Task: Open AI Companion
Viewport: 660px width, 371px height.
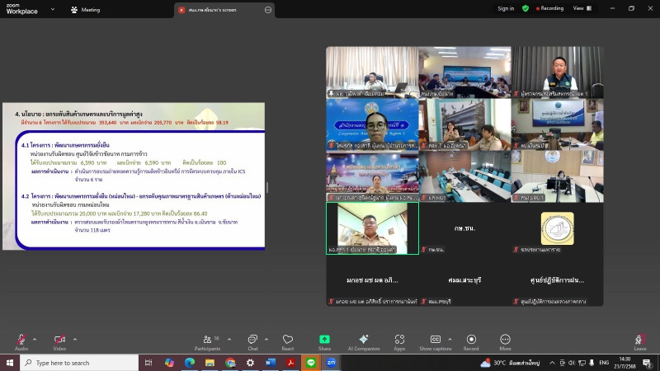Action: tap(363, 341)
